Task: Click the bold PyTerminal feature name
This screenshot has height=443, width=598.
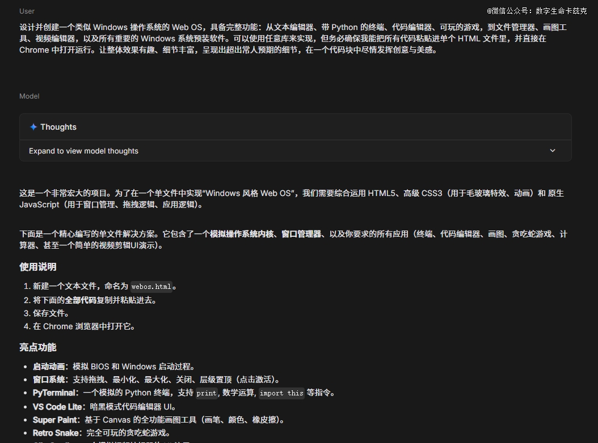Action: pyautogui.click(x=54, y=393)
